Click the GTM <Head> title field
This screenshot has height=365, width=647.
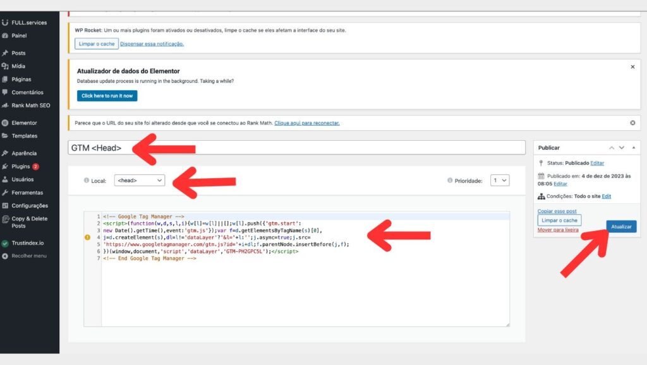297,148
